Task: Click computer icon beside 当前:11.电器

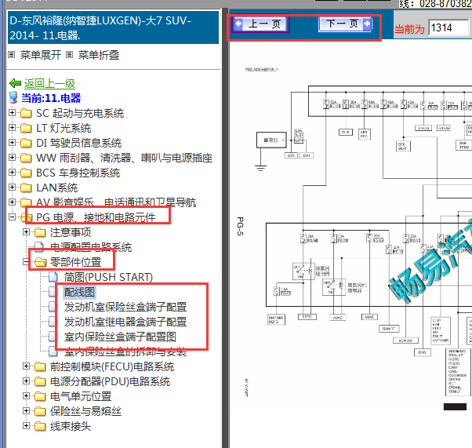Action: (13, 97)
